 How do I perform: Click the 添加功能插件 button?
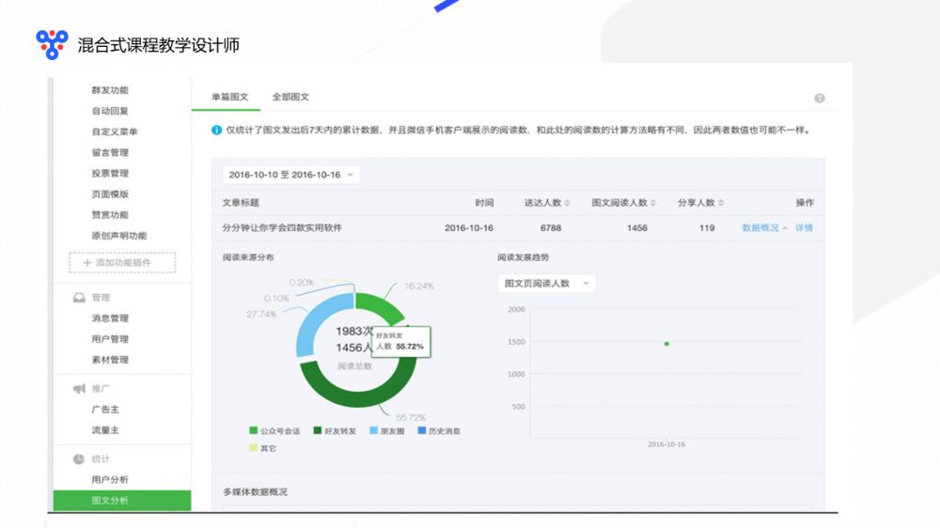[122, 263]
